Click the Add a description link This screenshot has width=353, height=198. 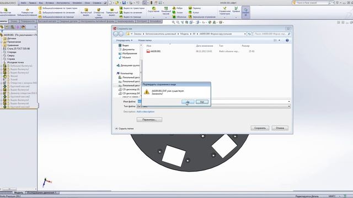[146, 112]
